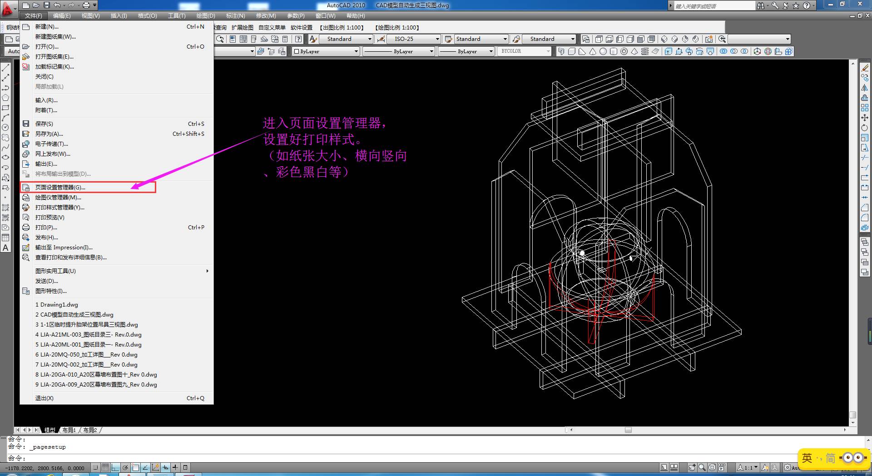Click the Zoom magnifier icon in status bar
Screen dimensions: 872x476
point(702,467)
